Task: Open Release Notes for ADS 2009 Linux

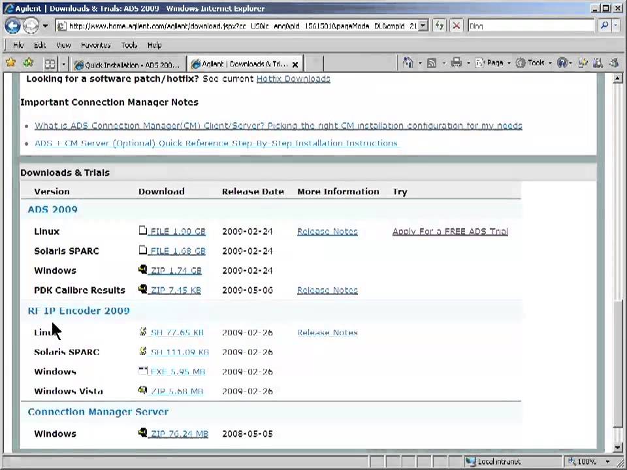Action: [x=327, y=231]
